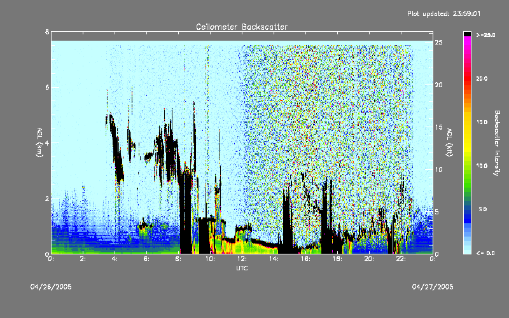Viewport: 509px width, 318px height.
Task: Click the '18:' UTC hour tick label
Action: pyautogui.click(x=337, y=259)
